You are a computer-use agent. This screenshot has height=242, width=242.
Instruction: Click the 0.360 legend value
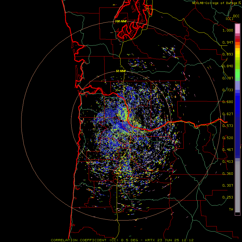tap(228, 174)
